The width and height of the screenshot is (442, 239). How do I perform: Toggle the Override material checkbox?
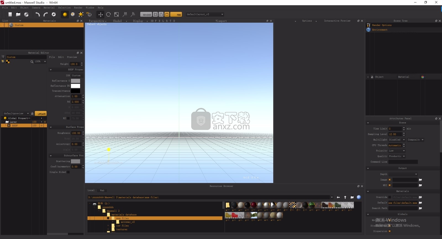390,197
